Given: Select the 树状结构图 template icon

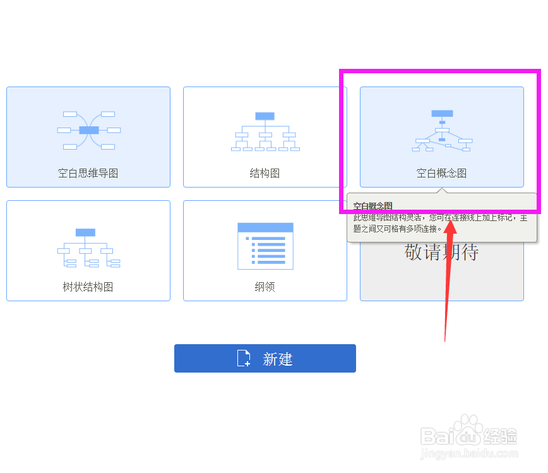Looking at the screenshot, I should point(88,250).
